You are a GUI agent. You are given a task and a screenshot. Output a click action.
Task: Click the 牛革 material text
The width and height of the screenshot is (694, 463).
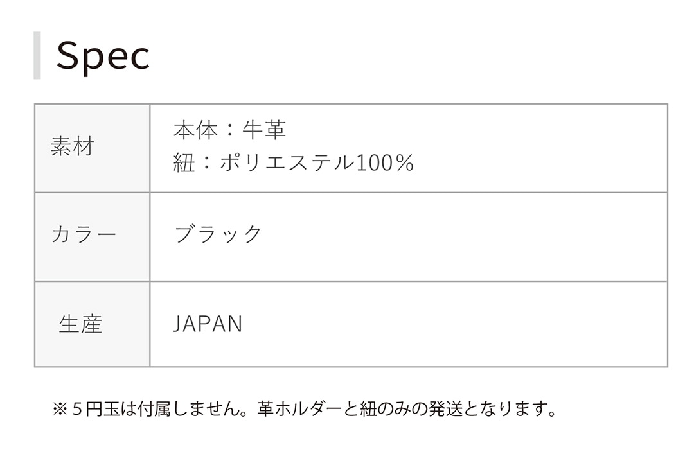(264, 130)
